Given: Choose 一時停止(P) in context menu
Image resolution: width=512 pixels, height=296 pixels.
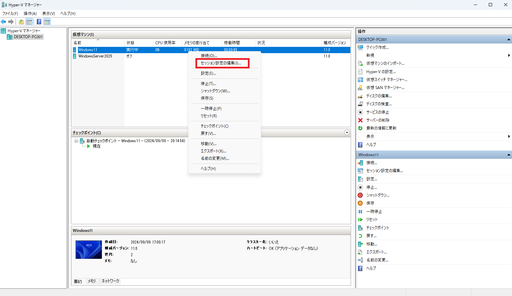Looking at the screenshot, I should (x=225, y=109).
